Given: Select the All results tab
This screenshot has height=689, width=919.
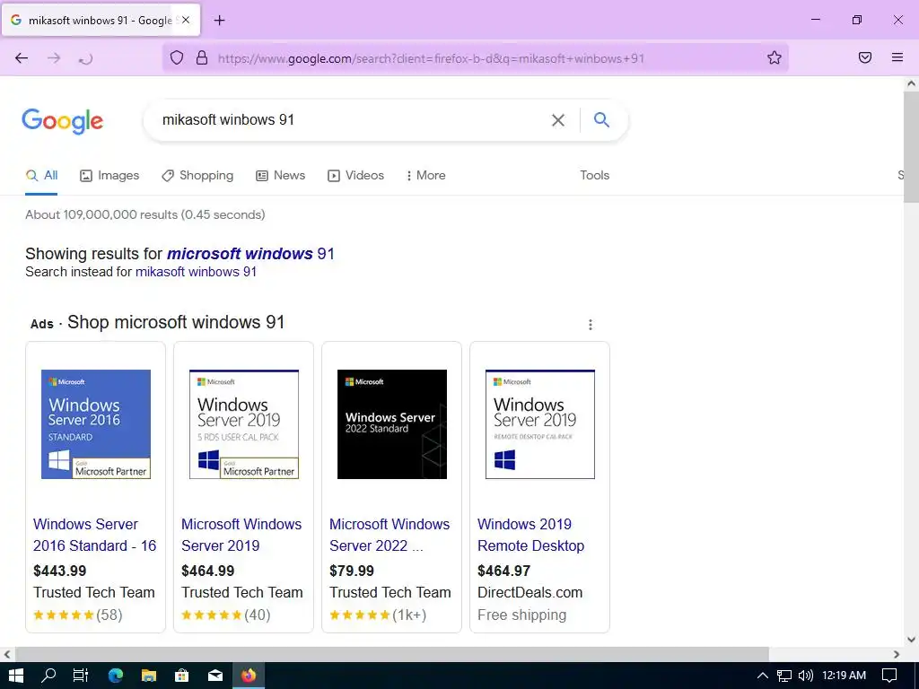Looking at the screenshot, I should pos(41,175).
